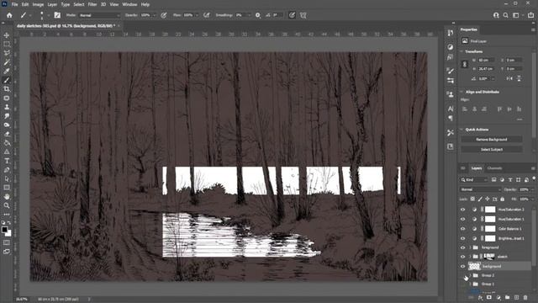The image size is (538, 303).
Task: Click the width field in Transform
Action: [x=487, y=60]
